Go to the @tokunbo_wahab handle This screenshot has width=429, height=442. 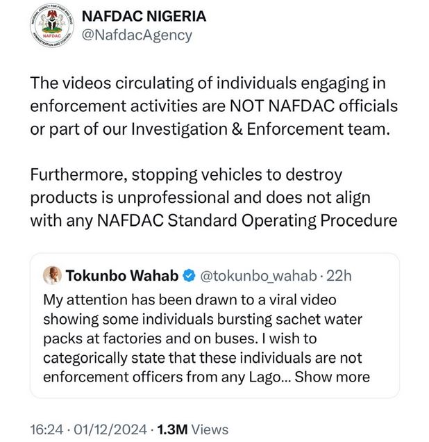coord(258,276)
